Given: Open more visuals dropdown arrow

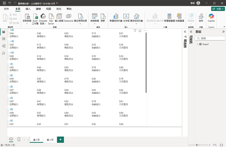Looking at the screenshot, I should click(x=136, y=24).
